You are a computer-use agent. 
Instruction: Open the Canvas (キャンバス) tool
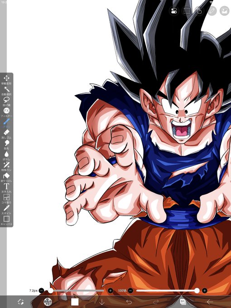click(6, 221)
